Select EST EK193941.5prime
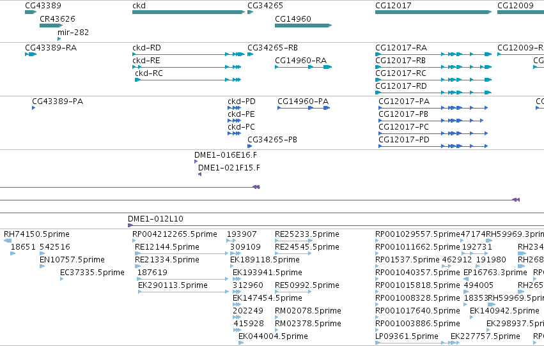 coord(237,279)
